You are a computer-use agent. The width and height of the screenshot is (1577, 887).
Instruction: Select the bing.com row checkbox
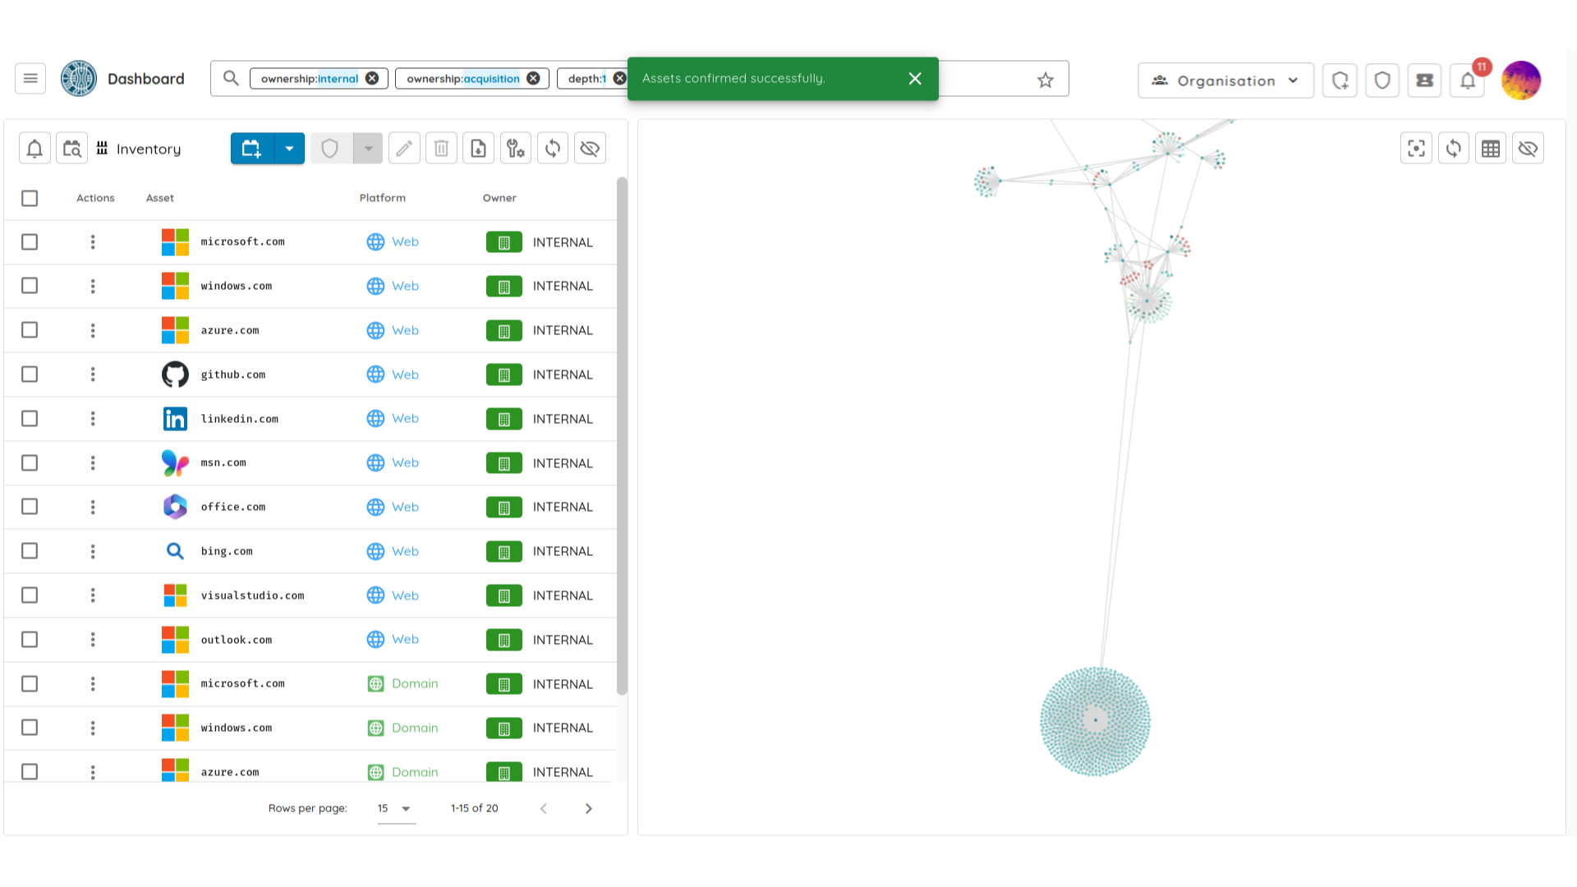point(30,551)
